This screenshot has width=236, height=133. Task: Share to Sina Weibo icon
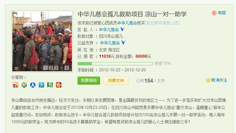tap(16, 85)
